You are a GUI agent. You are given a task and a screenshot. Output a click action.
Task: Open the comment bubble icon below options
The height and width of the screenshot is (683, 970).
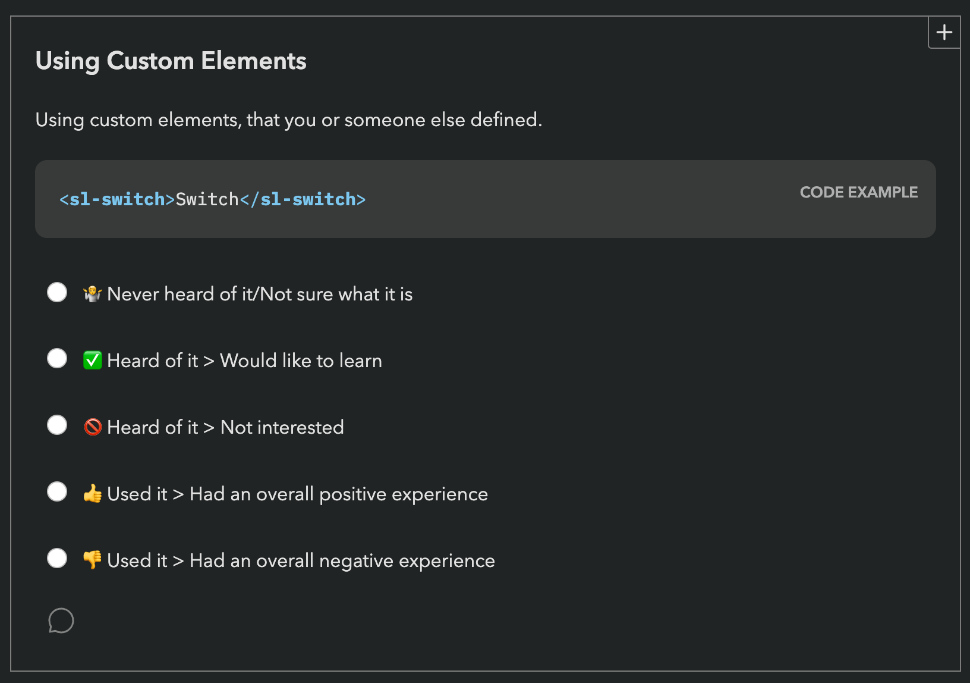click(x=61, y=621)
